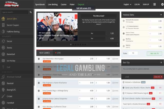Select 3.10 odds for Filip Krajinovic

coord(86,83)
